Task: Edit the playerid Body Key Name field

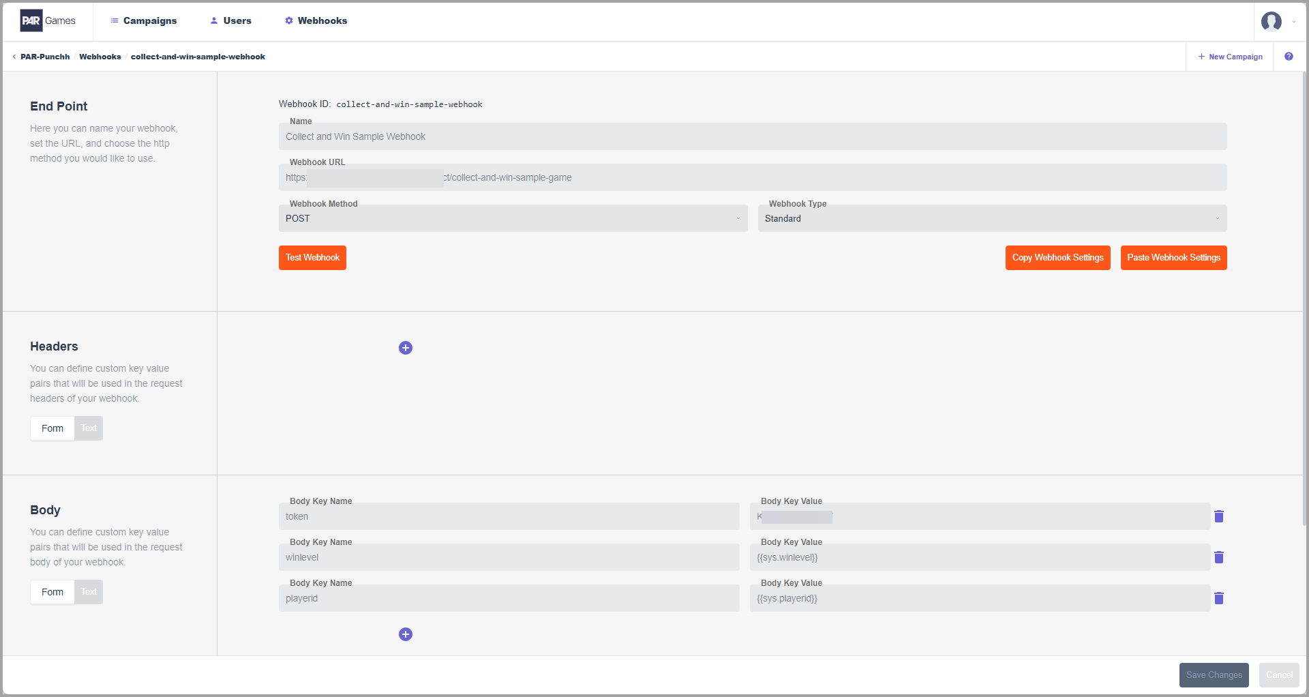Action: pyautogui.click(x=509, y=598)
